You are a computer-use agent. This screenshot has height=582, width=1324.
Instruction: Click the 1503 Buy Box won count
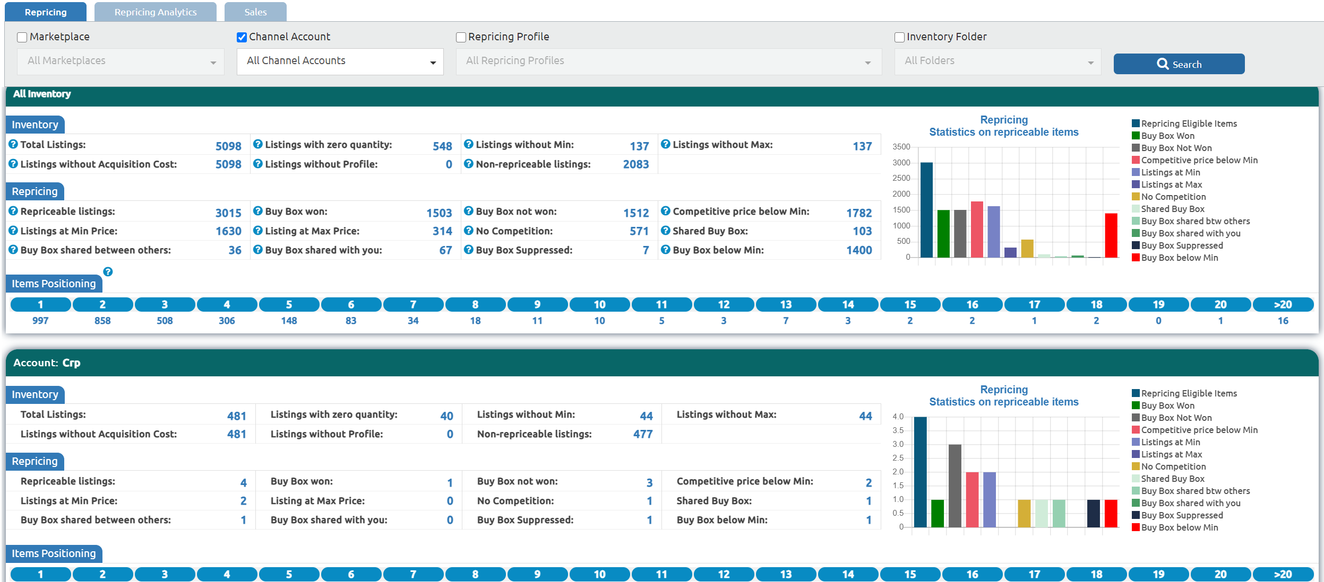439,213
